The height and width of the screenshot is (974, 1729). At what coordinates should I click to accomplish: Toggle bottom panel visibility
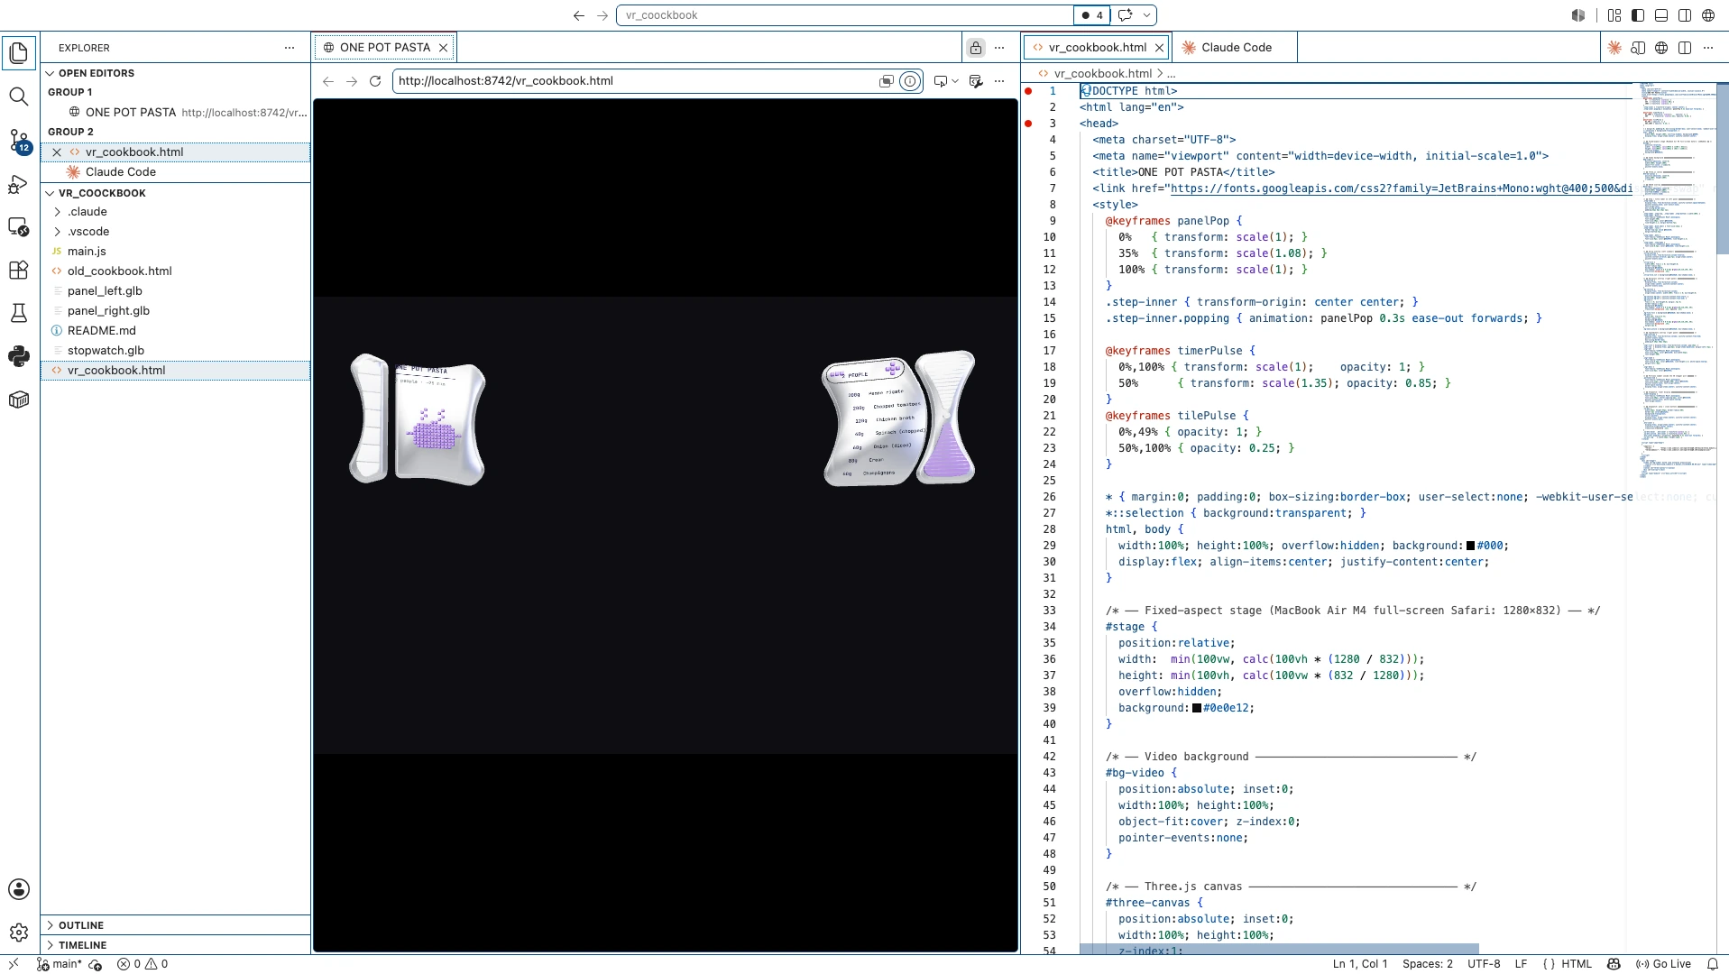(1661, 15)
